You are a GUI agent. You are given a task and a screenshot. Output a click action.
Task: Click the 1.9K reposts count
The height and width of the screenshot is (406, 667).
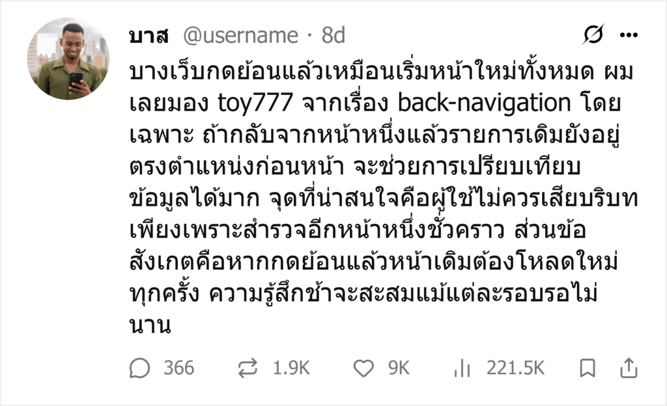291,368
